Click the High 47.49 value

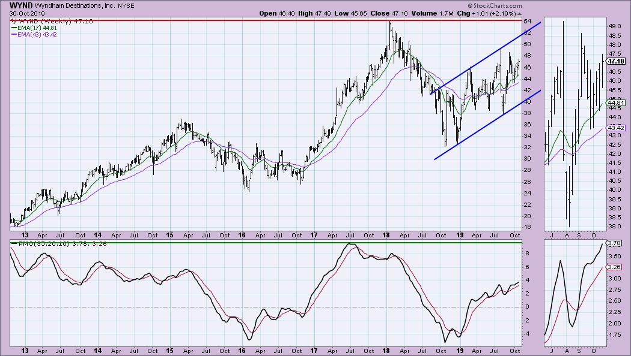point(314,13)
